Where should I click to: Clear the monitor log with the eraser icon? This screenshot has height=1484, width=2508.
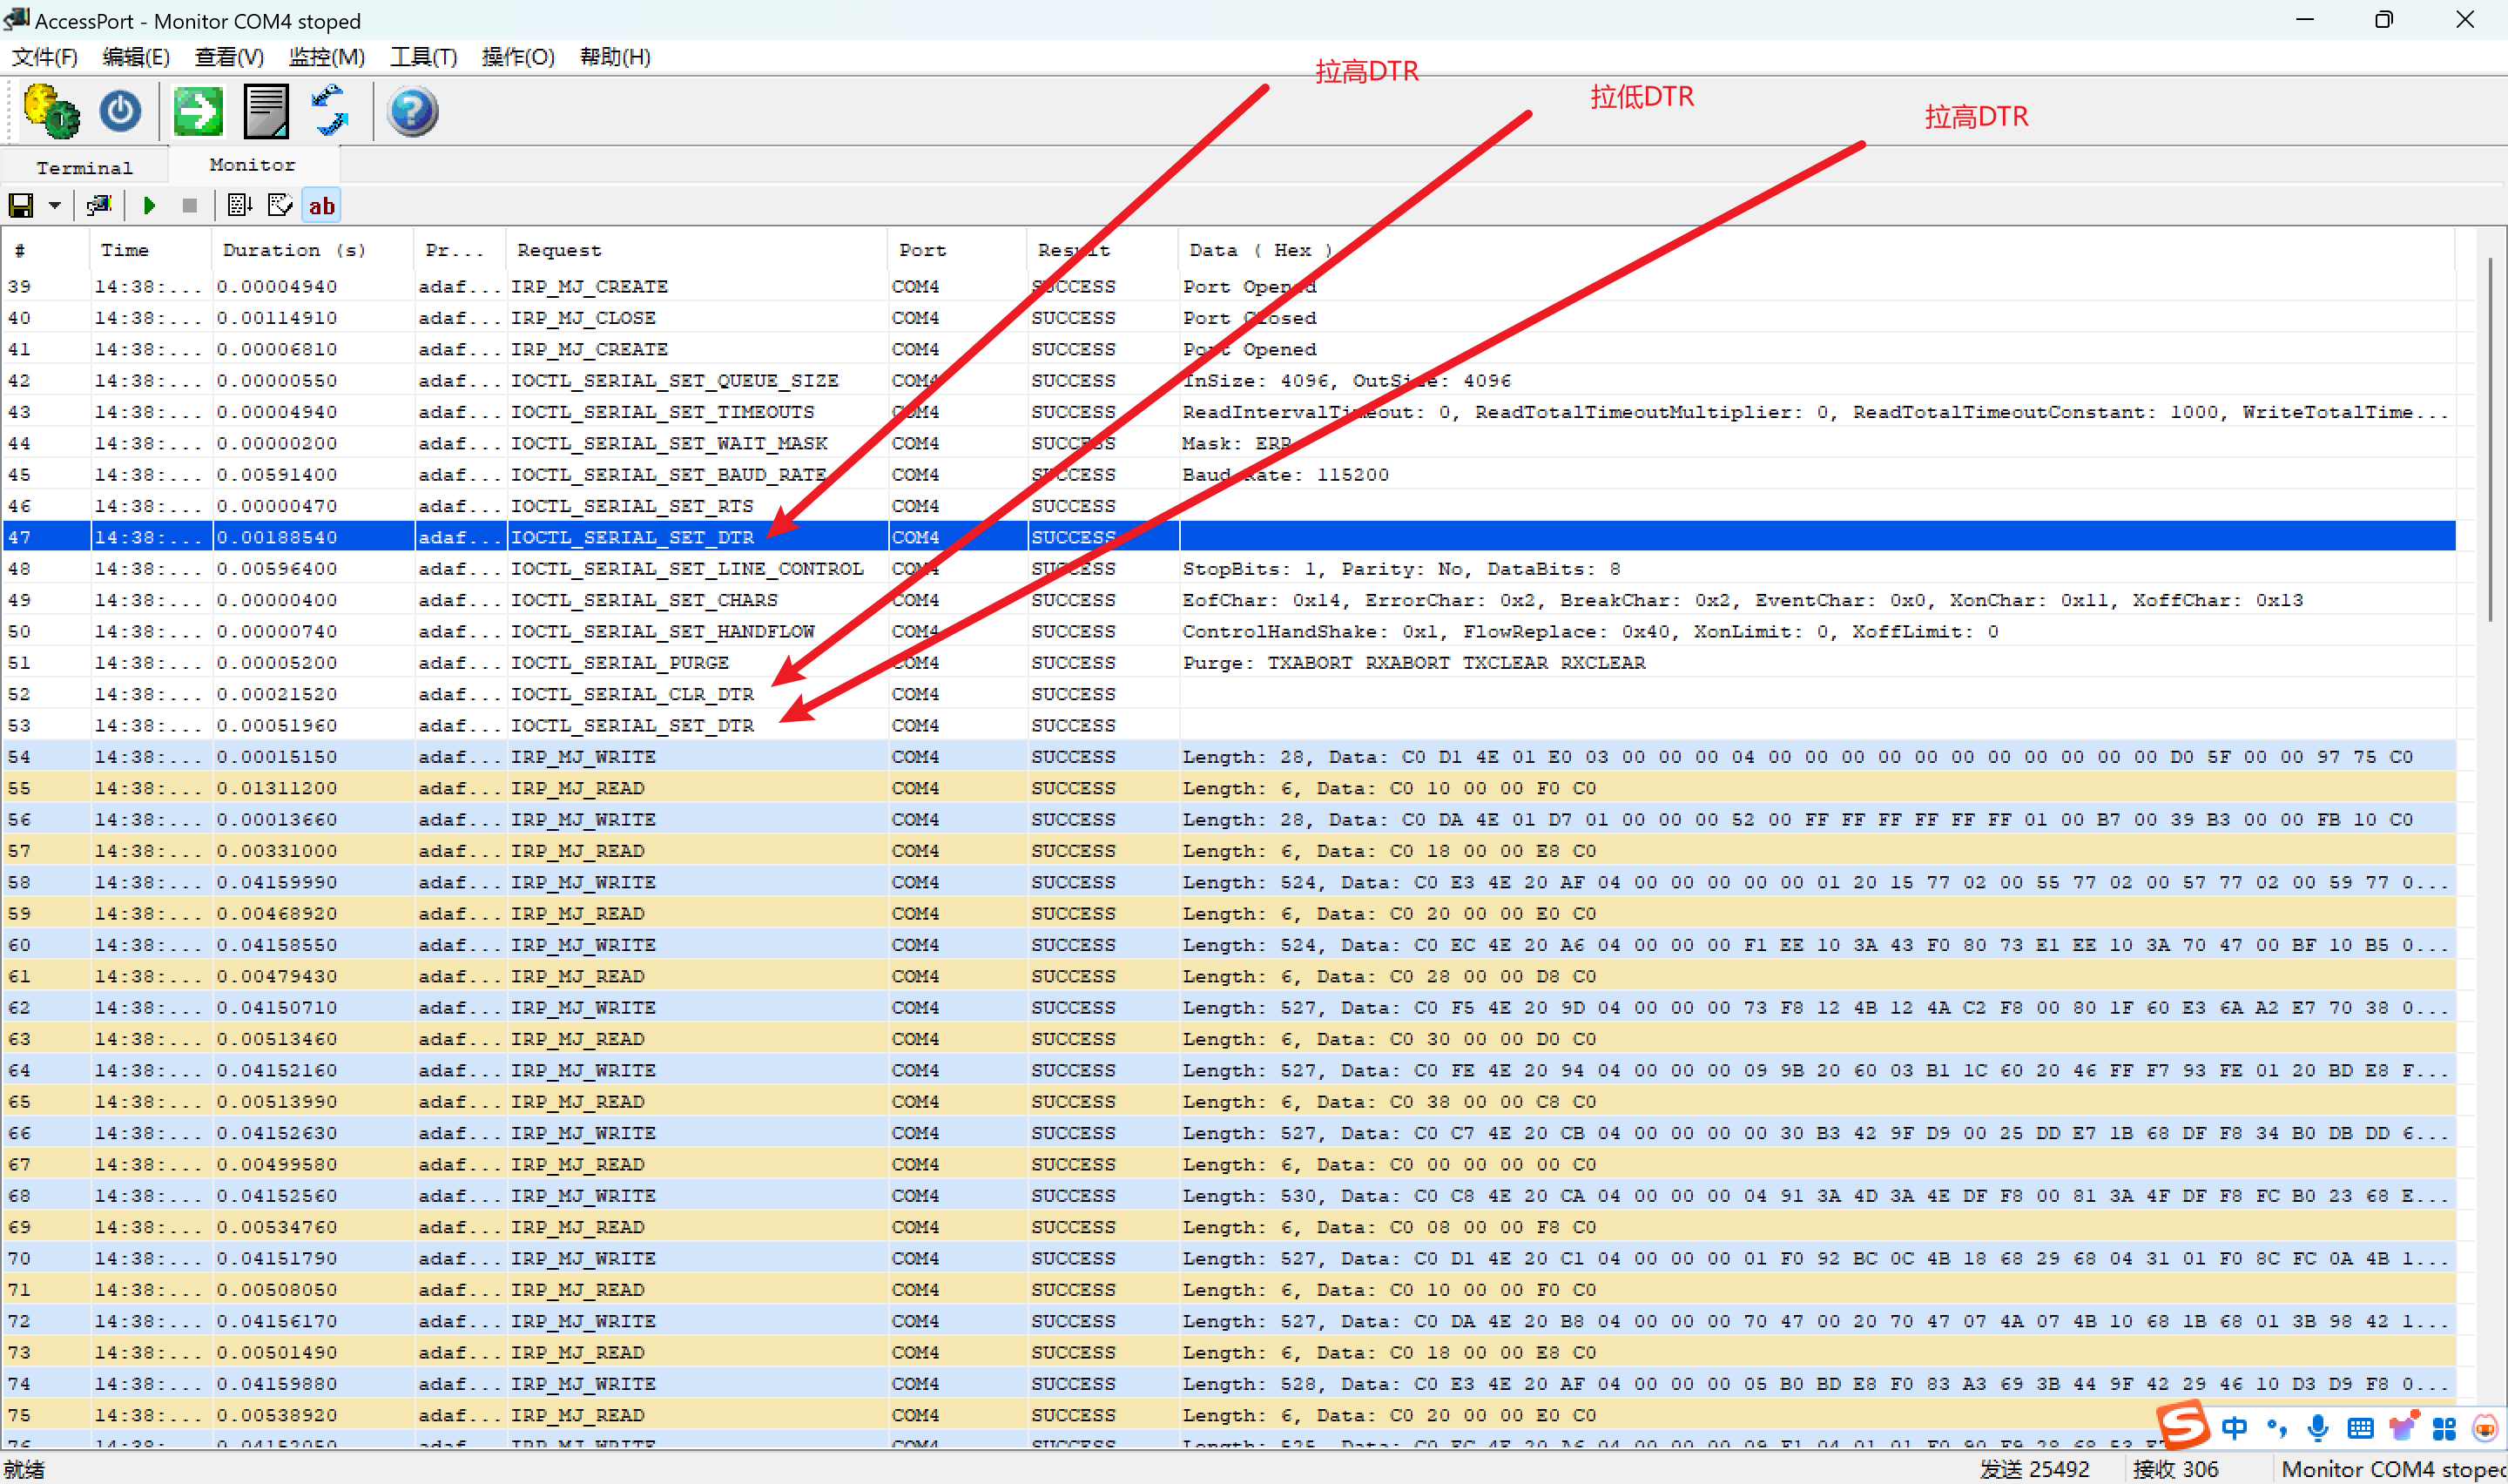coord(280,206)
